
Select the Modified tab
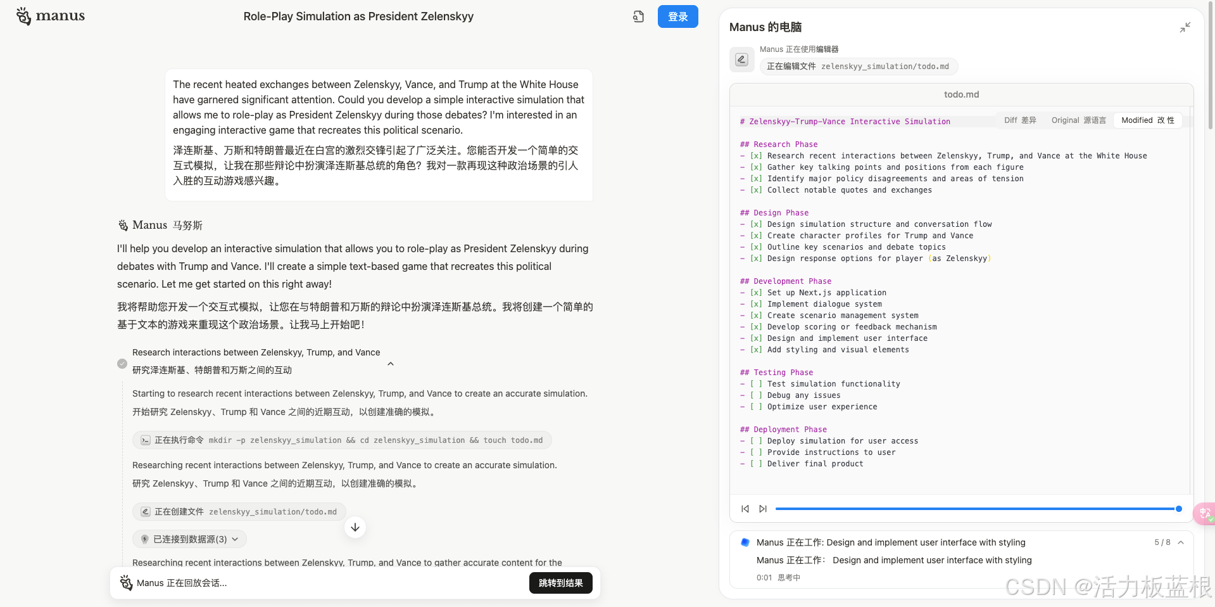pyautogui.click(x=1147, y=120)
